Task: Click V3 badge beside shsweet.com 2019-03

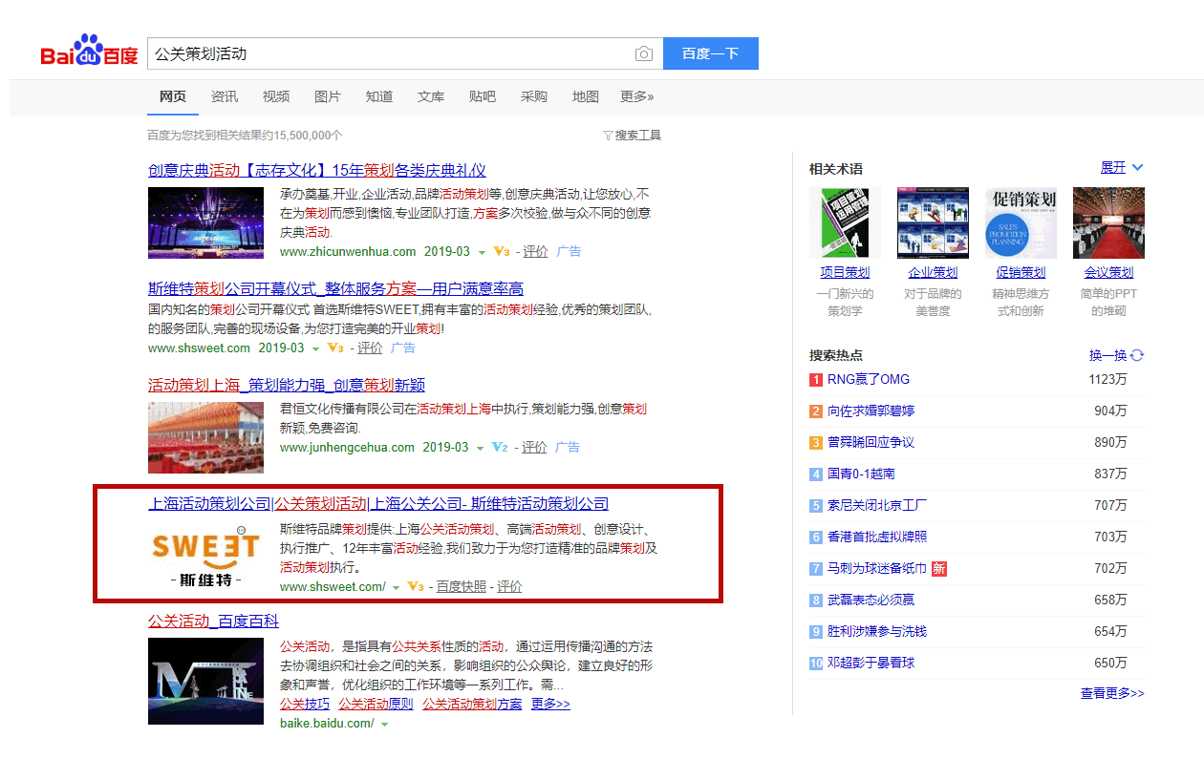Action: click(x=335, y=348)
